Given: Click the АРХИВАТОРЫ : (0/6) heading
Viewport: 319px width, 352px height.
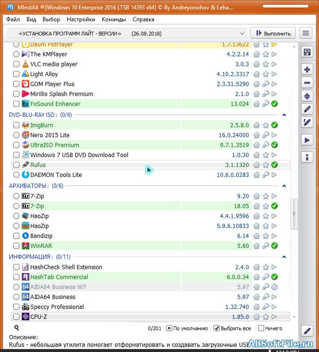Looking at the screenshot, I should tap(36, 186).
